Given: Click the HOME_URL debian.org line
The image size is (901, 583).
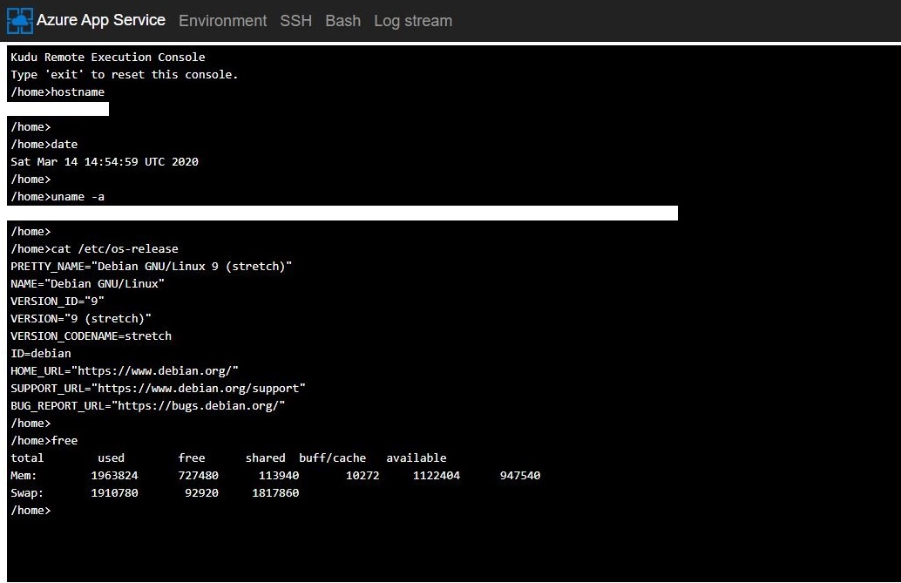Looking at the screenshot, I should [x=124, y=371].
